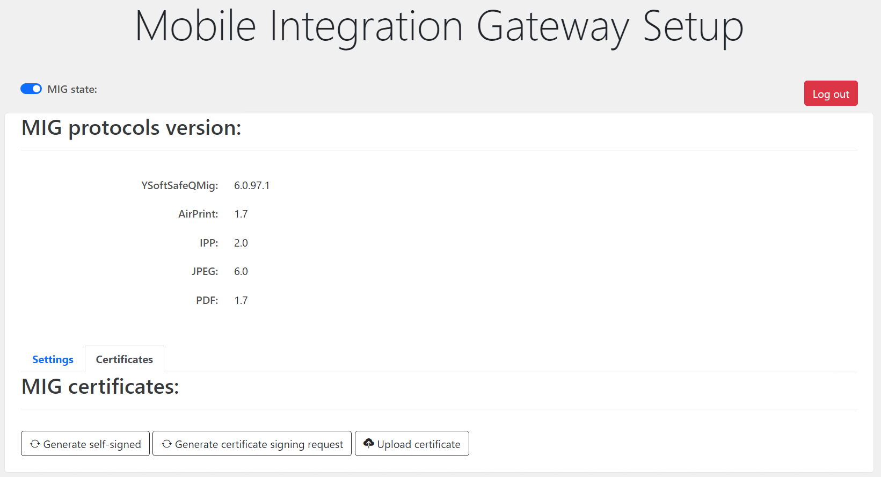This screenshot has width=881, height=477.
Task: Click the YSoftSafeQMig field label
Action: [x=179, y=185]
